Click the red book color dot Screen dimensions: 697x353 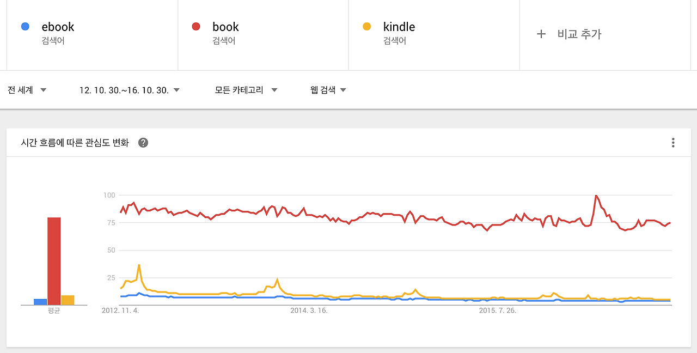197,26
